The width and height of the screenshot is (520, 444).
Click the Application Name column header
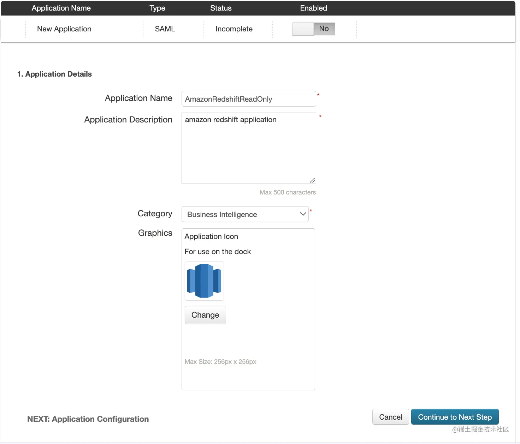pyautogui.click(x=61, y=8)
